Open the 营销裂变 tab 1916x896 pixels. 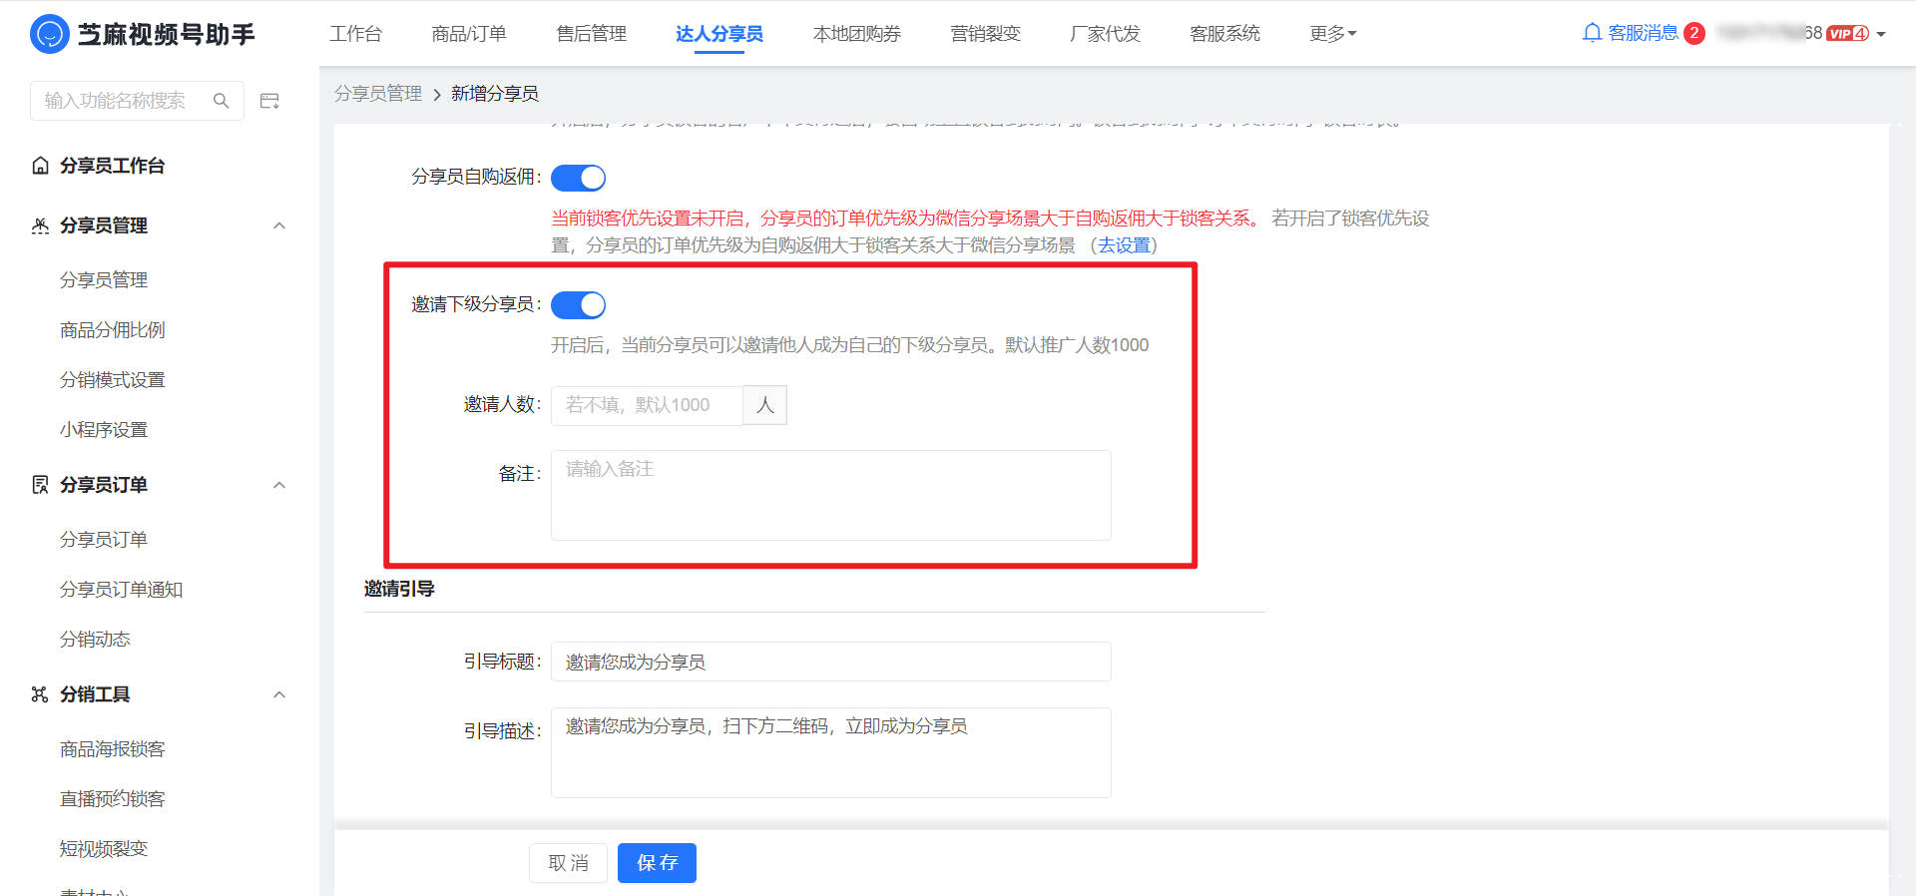[985, 34]
